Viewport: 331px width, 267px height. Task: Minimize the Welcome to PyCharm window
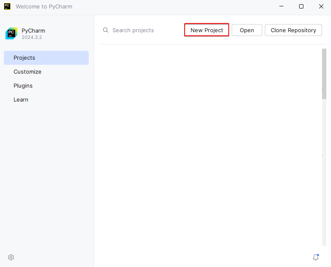pos(281,6)
